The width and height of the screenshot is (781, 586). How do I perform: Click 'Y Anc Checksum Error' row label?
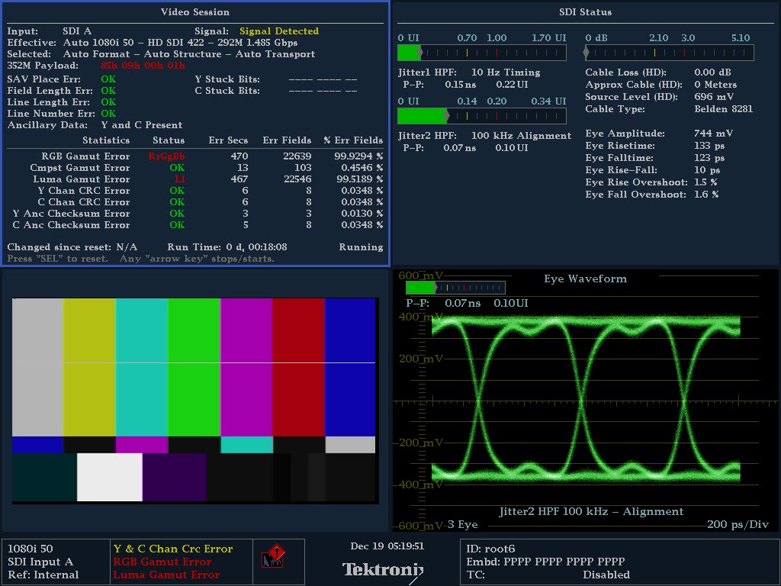coord(71,214)
